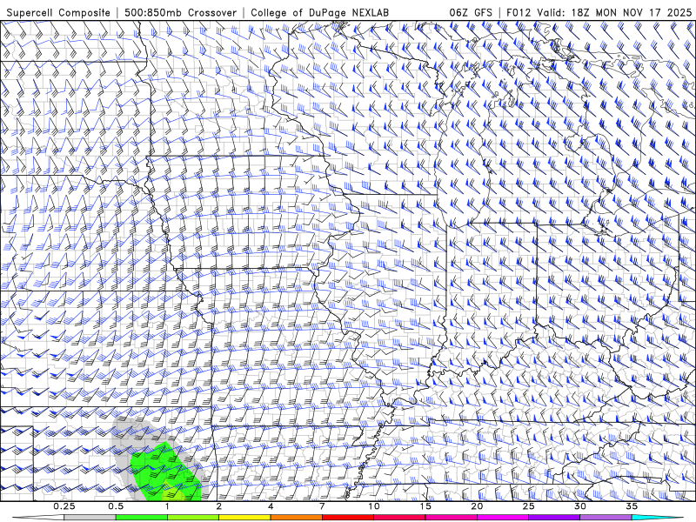Select the purple legend swatch between 25 and 30

(554, 518)
